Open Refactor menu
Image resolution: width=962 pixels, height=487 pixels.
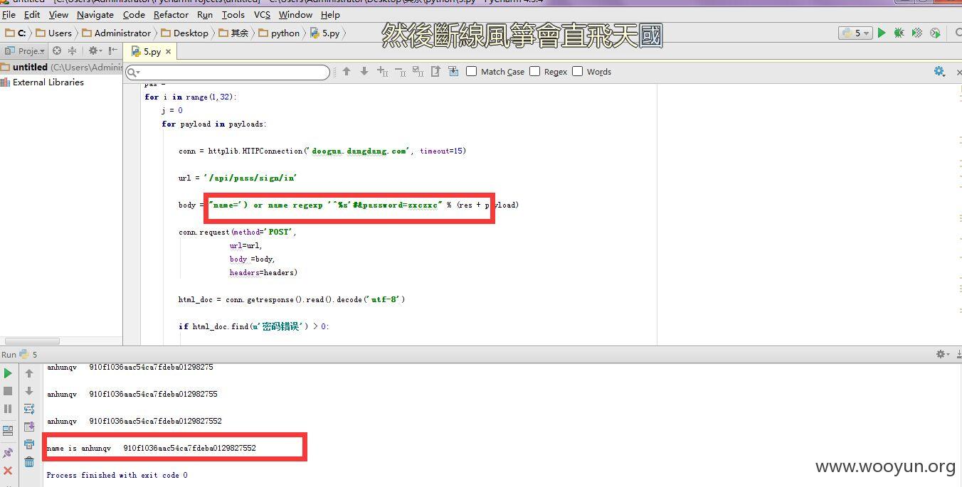point(171,14)
